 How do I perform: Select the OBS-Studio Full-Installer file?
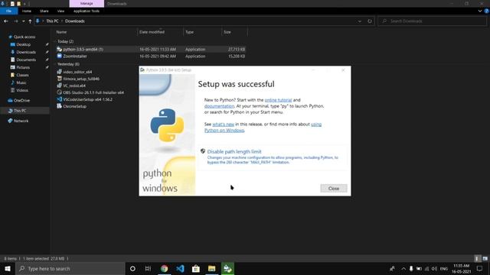coord(93,92)
